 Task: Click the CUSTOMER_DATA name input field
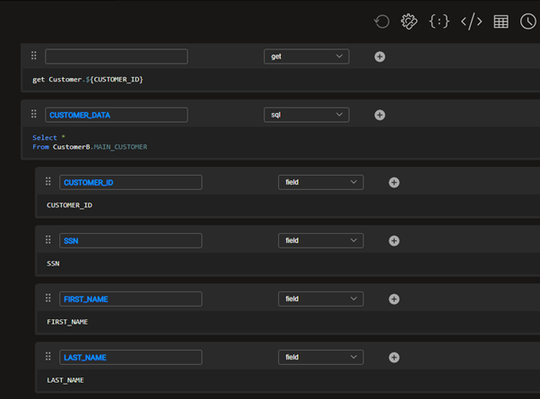(116, 115)
